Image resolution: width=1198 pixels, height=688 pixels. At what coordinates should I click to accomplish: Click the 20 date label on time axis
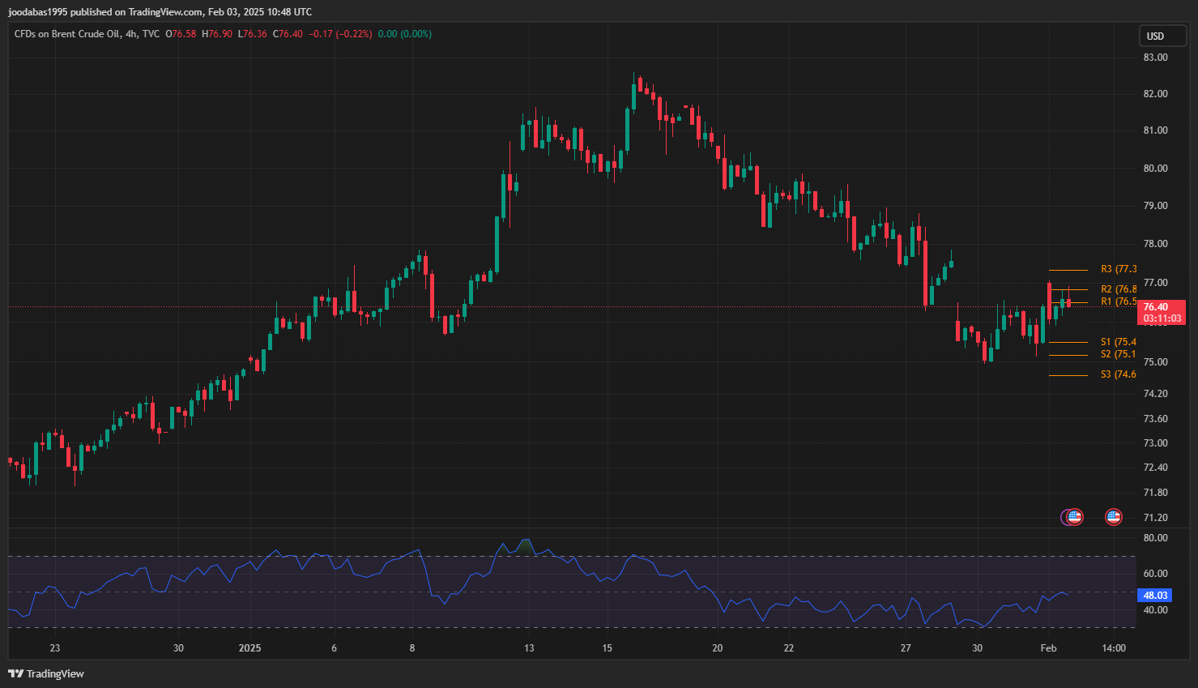coord(717,648)
